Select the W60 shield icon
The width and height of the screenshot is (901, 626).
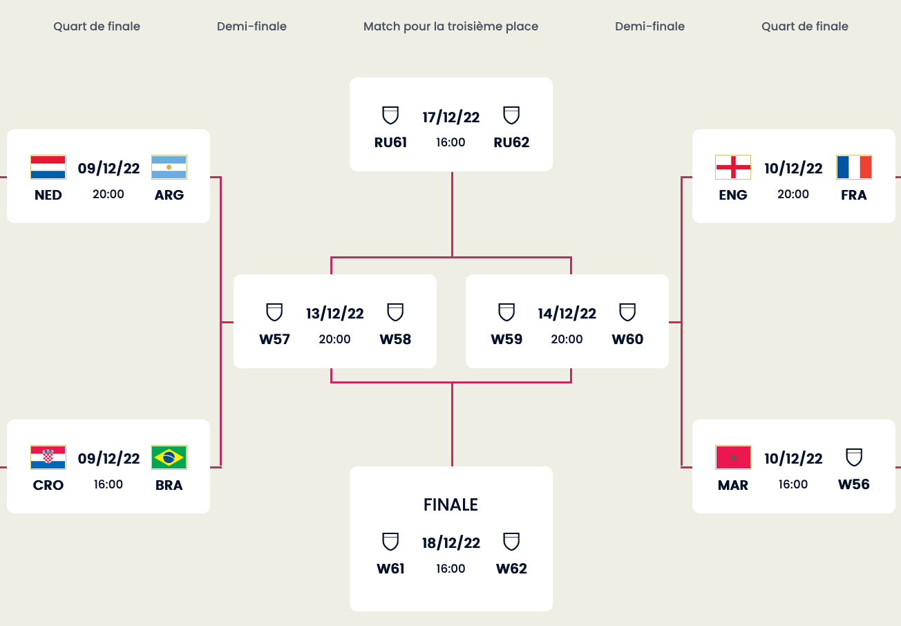pyautogui.click(x=627, y=312)
